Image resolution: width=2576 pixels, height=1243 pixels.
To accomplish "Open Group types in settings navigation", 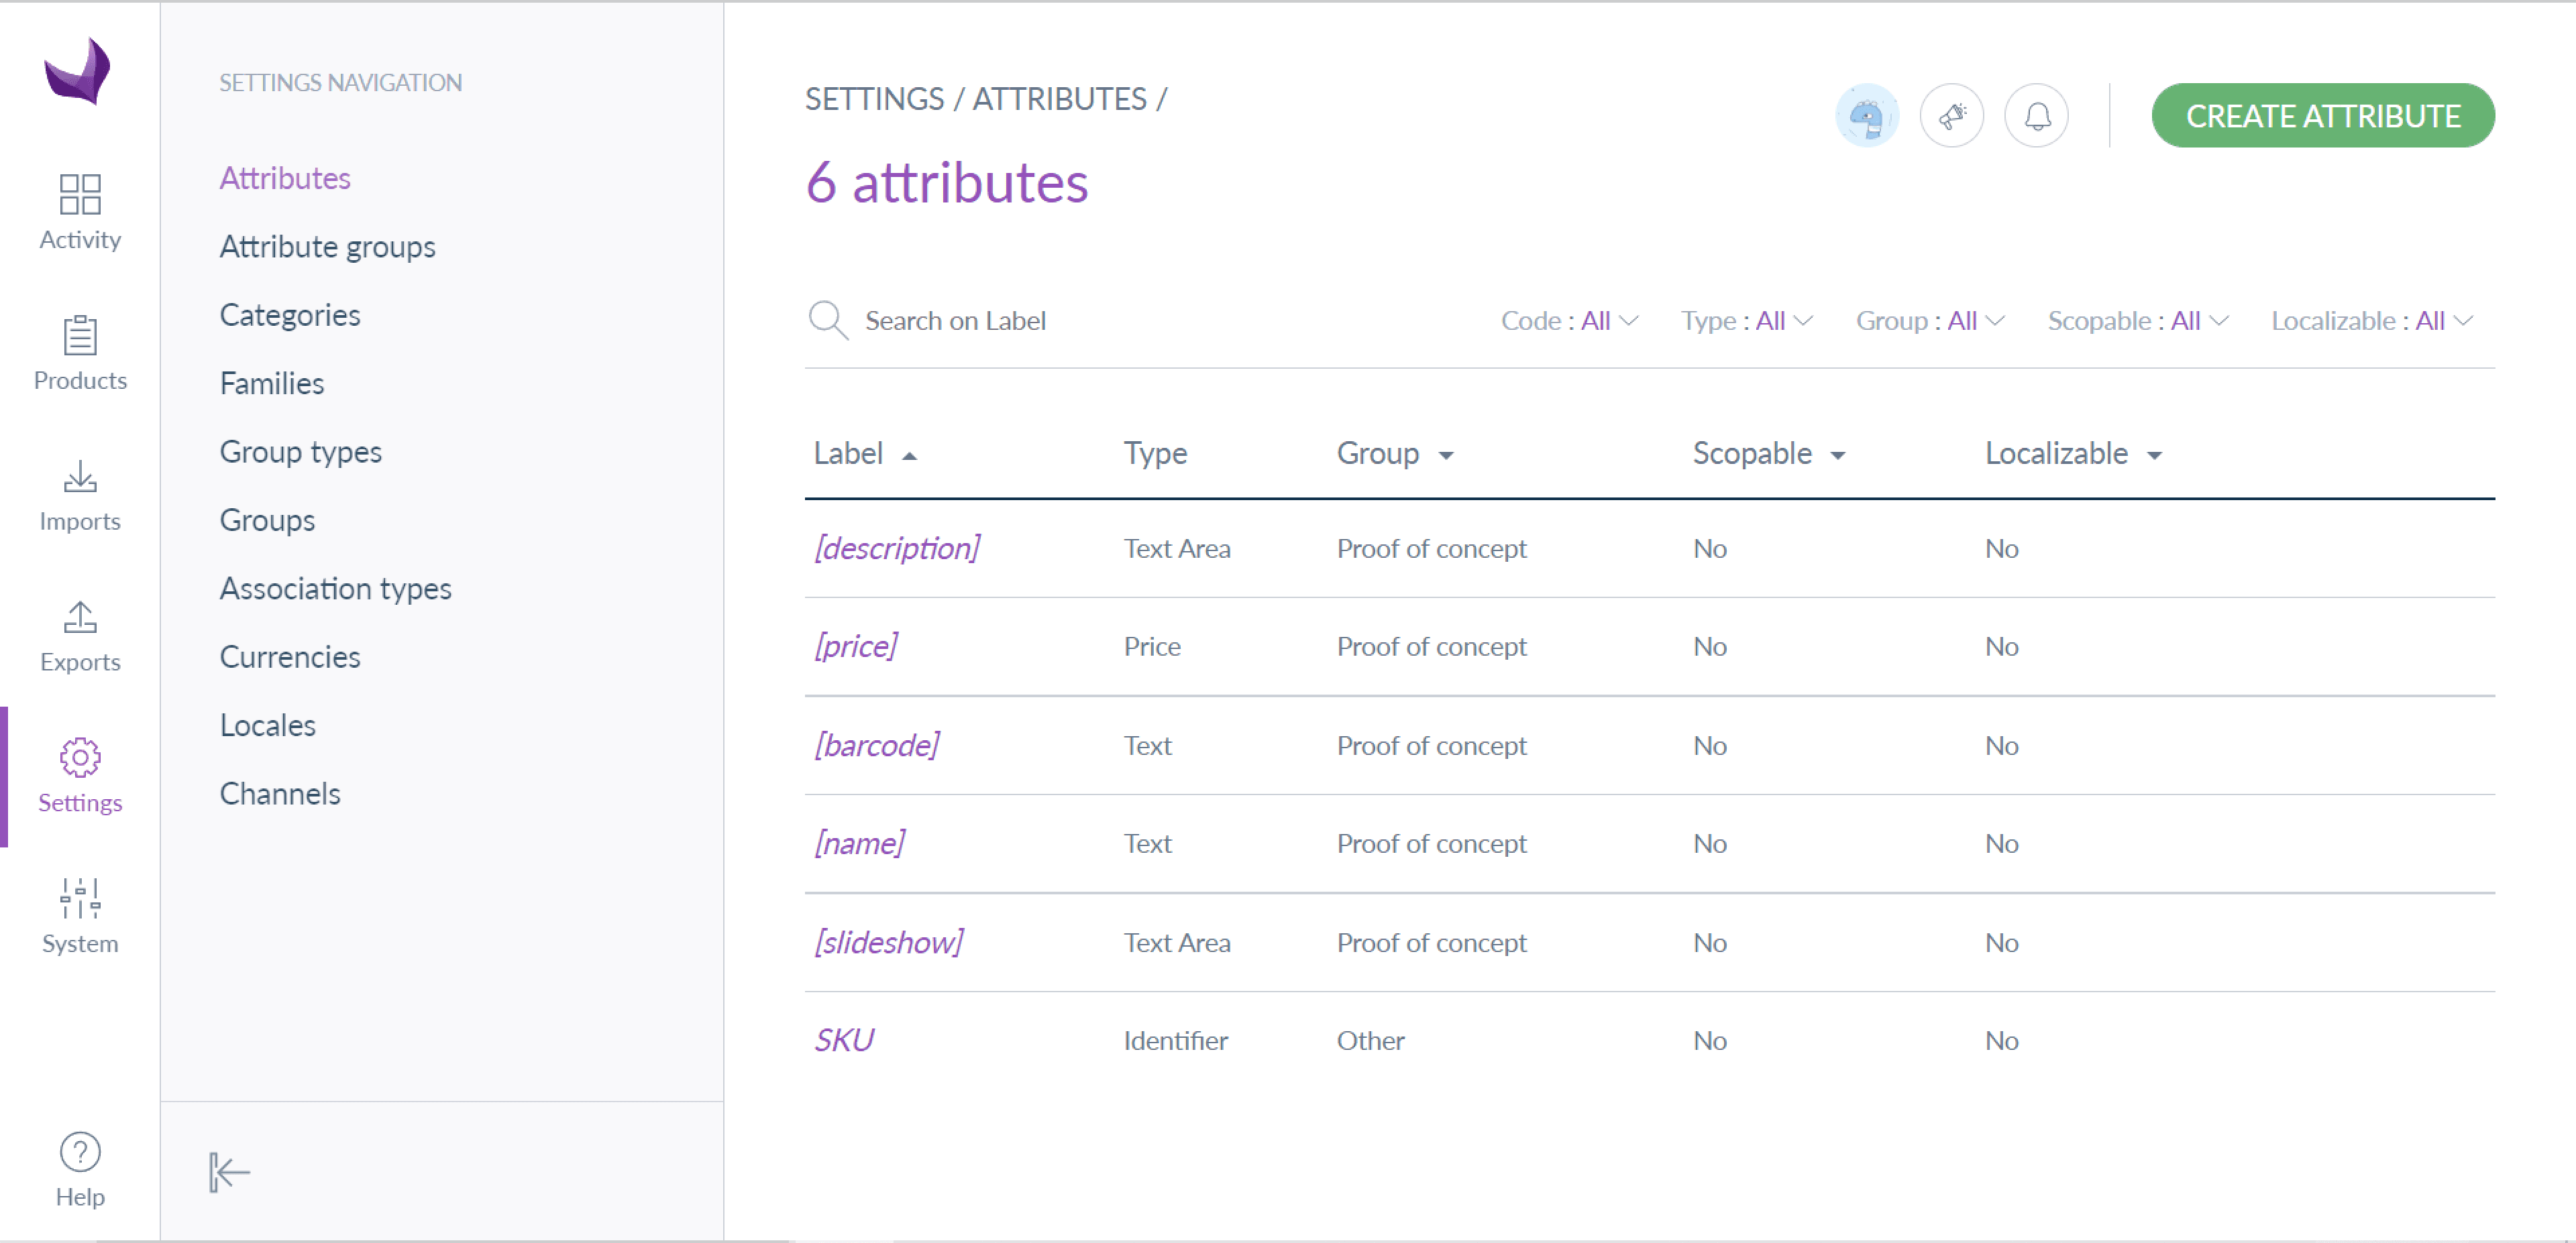I will [301, 452].
